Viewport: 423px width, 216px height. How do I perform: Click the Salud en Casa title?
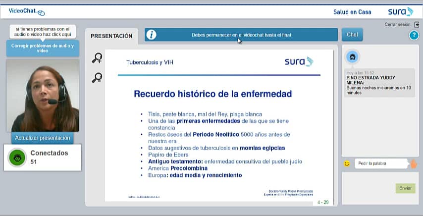pyautogui.click(x=352, y=12)
